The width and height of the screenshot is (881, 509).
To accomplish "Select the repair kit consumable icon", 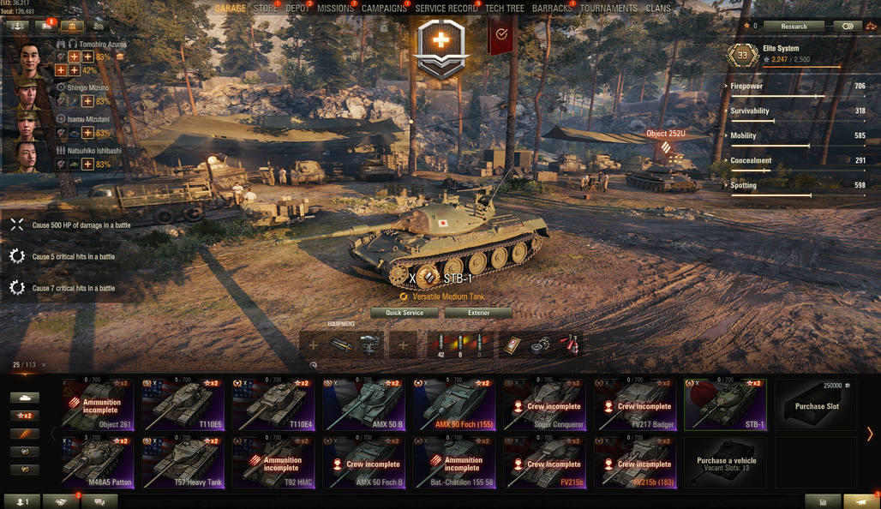I will [540, 345].
